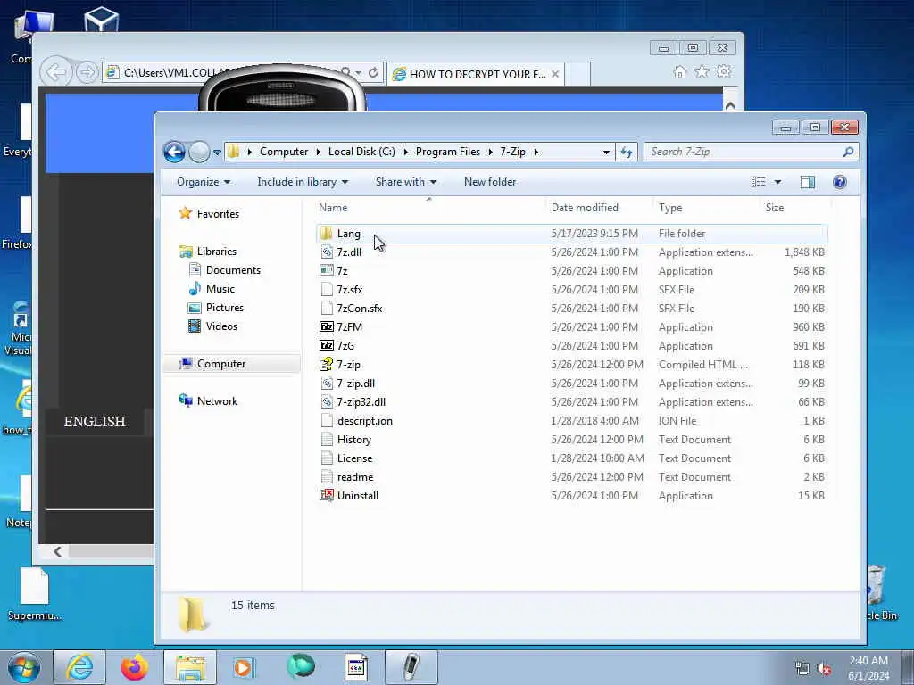This screenshot has height=685, width=914.
Task: Open Internet Explorer from taskbar
Action: [x=79, y=667]
